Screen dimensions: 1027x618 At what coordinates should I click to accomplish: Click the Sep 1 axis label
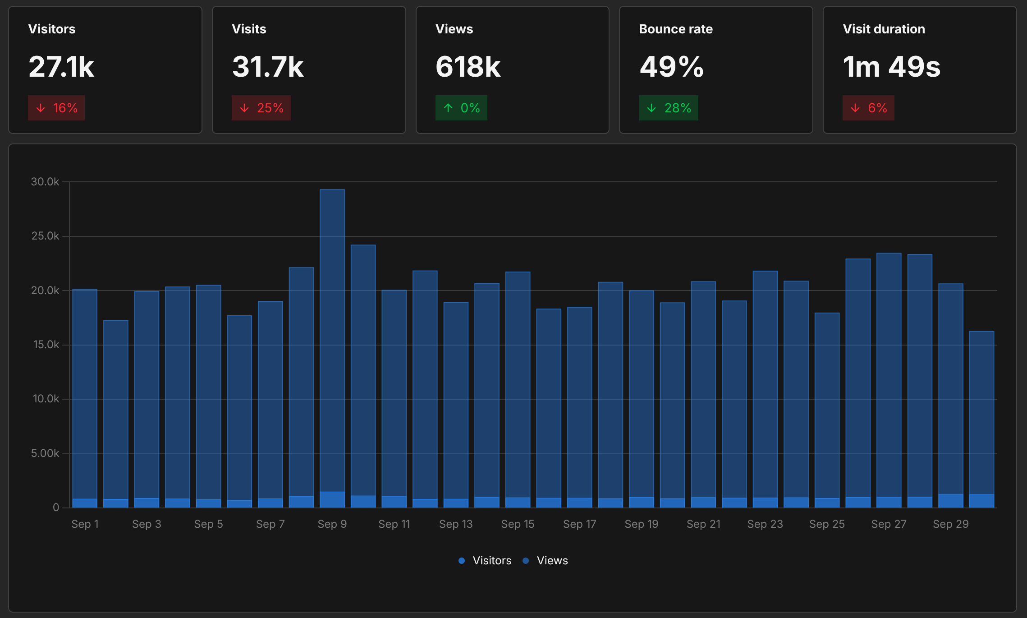(85, 524)
